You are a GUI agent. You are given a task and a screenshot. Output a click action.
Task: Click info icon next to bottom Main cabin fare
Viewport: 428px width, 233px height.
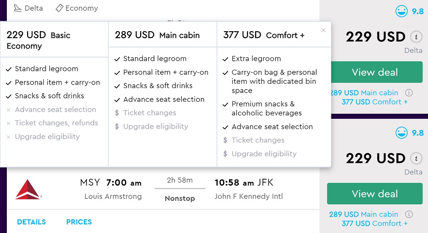tap(409, 214)
